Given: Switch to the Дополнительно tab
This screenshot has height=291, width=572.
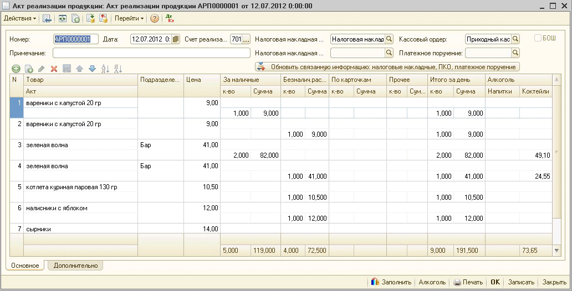Looking at the screenshot, I should pos(75,266).
